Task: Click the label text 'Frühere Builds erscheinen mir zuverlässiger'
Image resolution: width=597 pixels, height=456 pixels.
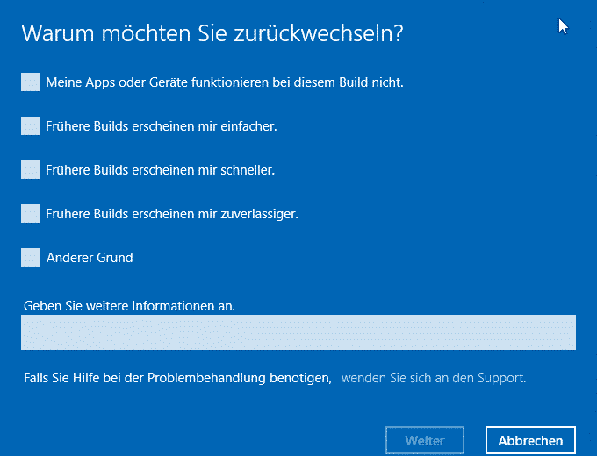Action: click(172, 213)
